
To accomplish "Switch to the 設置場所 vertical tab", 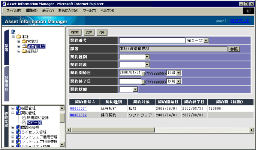I will click(x=6, y=84).
